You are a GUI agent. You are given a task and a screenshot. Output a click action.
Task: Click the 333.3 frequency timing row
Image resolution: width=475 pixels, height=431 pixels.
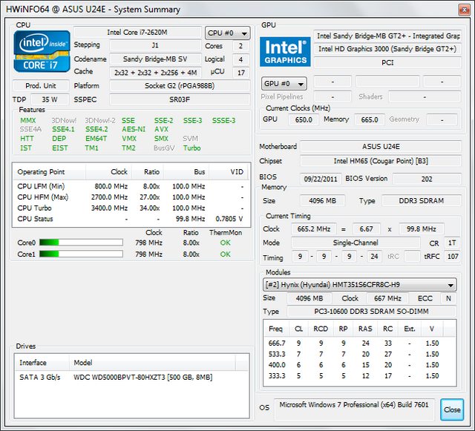coord(359,375)
